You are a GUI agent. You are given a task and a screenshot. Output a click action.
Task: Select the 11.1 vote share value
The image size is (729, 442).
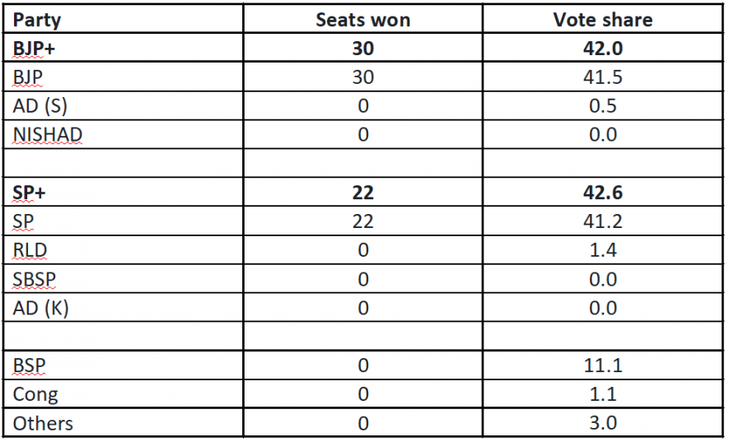[x=603, y=365]
